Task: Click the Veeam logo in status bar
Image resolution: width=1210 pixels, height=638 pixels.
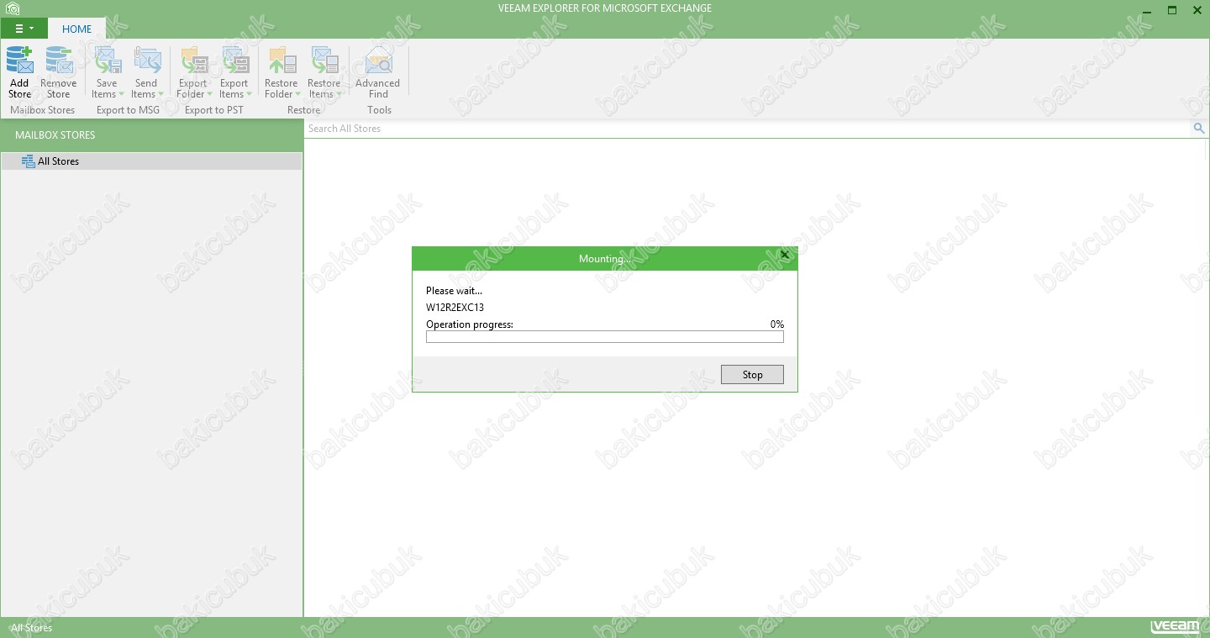Action: (1176, 626)
